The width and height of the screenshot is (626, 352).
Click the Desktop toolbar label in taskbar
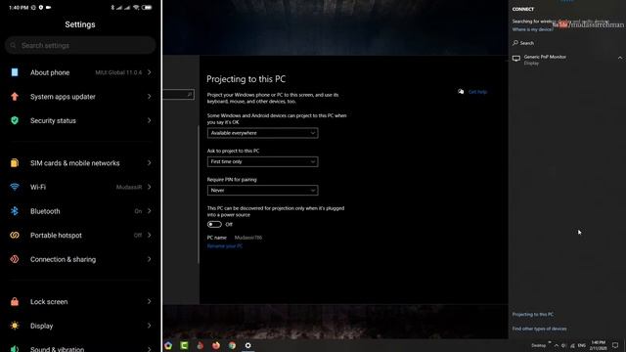pyautogui.click(x=538, y=345)
